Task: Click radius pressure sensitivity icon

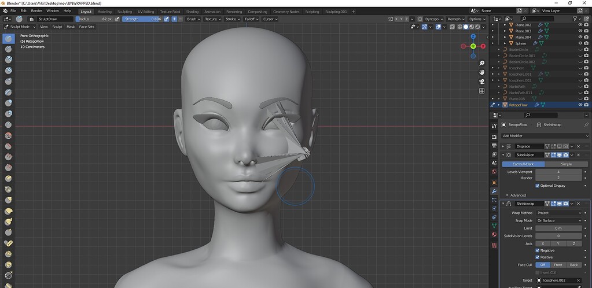Action: click(117, 19)
